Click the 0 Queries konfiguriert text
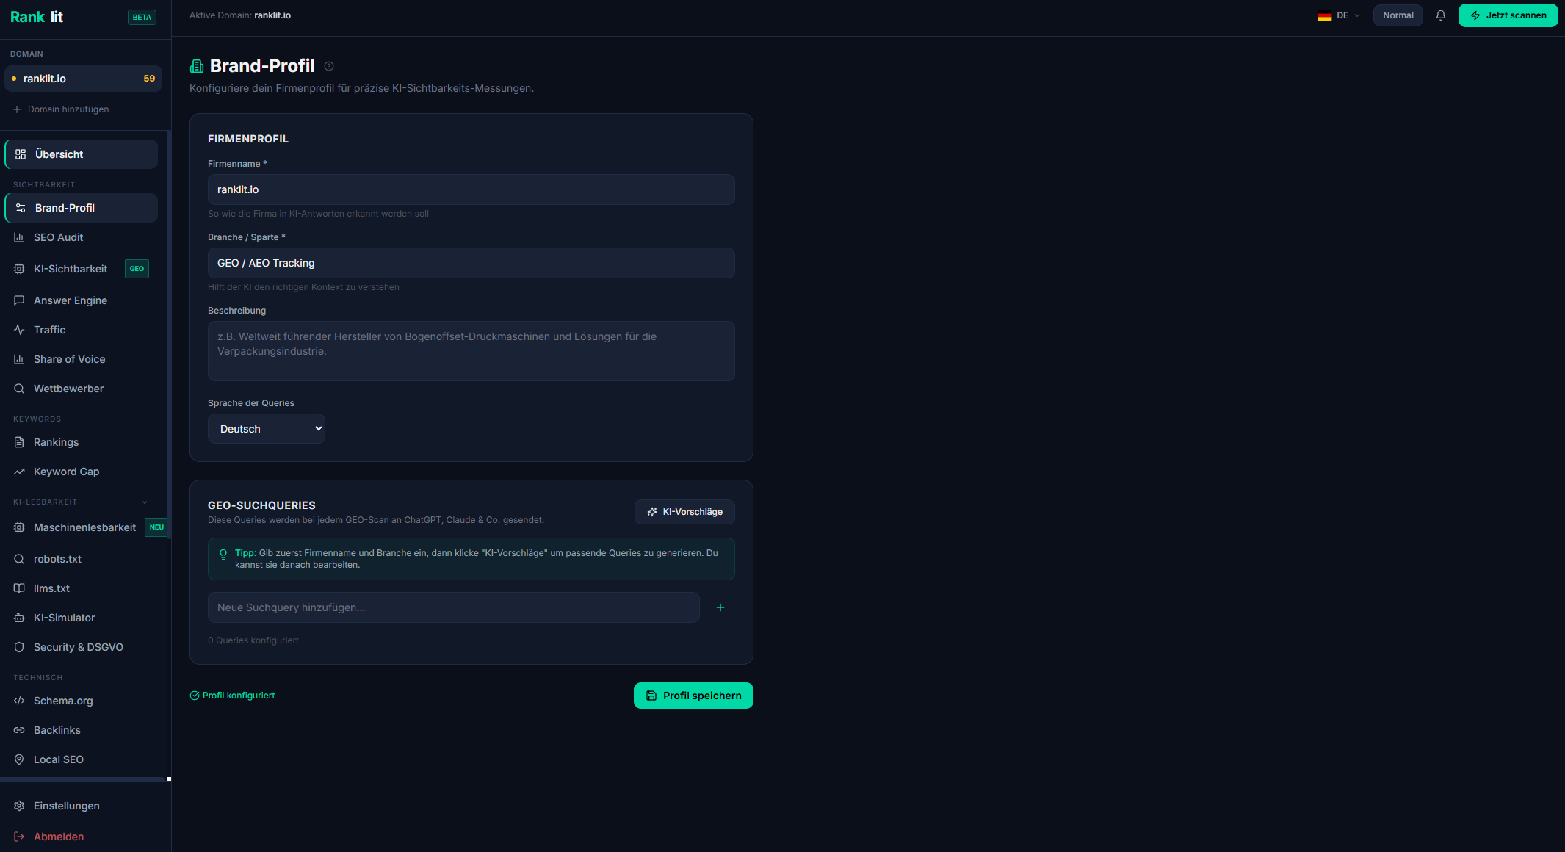This screenshot has width=1565, height=852. pyautogui.click(x=253, y=640)
